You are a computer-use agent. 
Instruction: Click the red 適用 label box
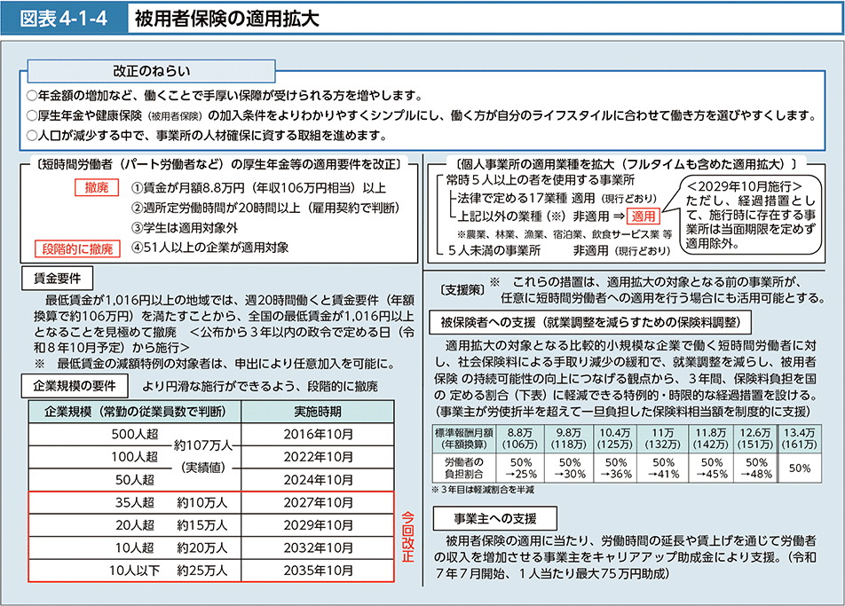pos(643,216)
